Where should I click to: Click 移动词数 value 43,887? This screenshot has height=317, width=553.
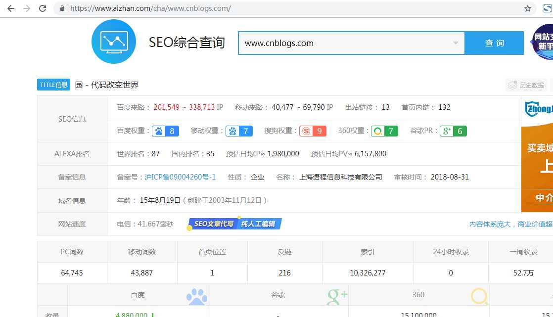point(142,273)
